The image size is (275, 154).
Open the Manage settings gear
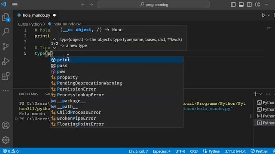pyautogui.click(x=6, y=140)
